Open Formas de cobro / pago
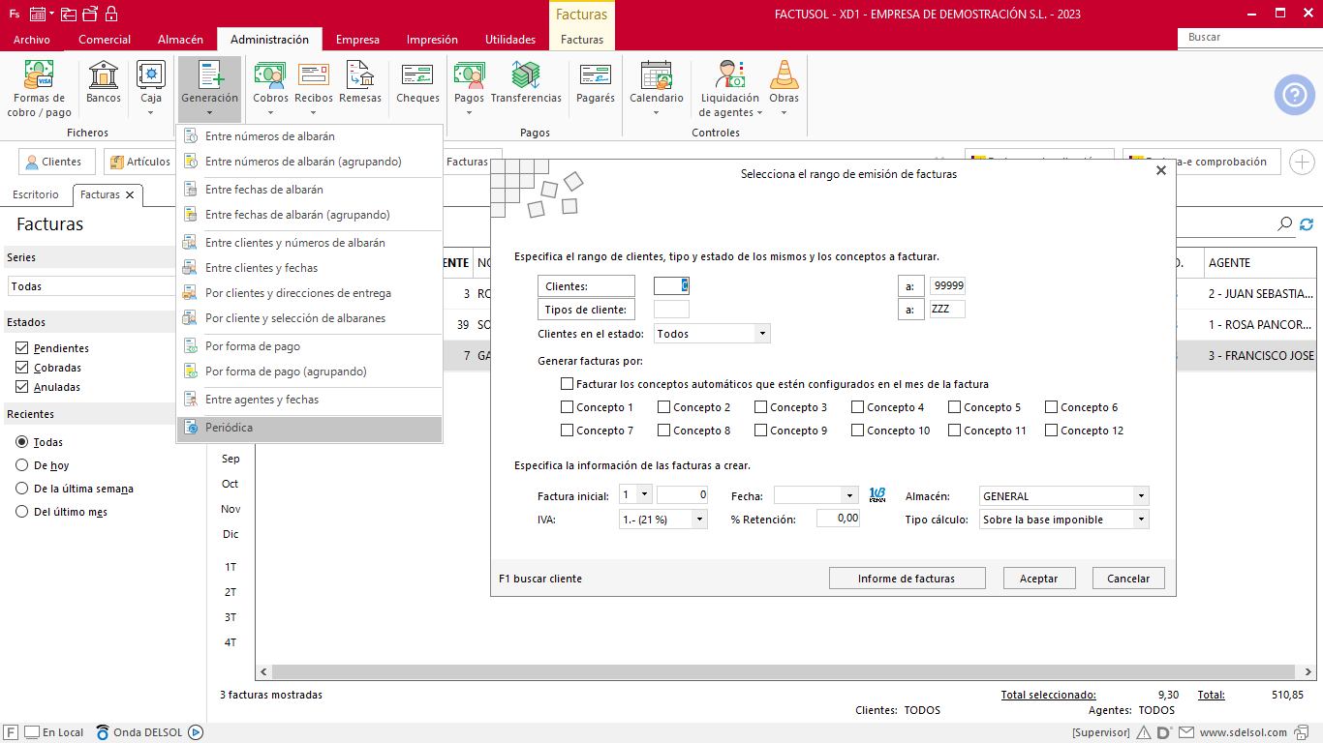Image resolution: width=1323 pixels, height=743 pixels. coord(39,87)
